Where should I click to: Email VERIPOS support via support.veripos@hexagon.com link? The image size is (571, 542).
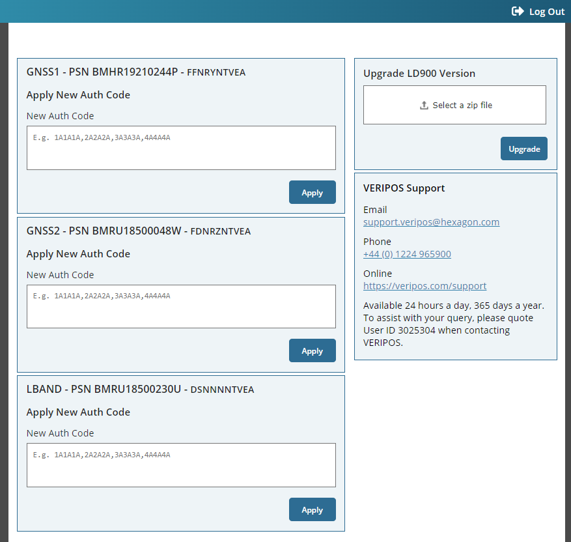[431, 221]
